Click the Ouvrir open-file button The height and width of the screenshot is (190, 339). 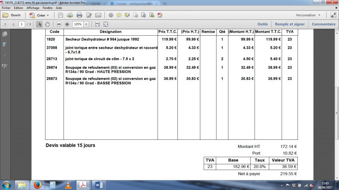click(12, 15)
